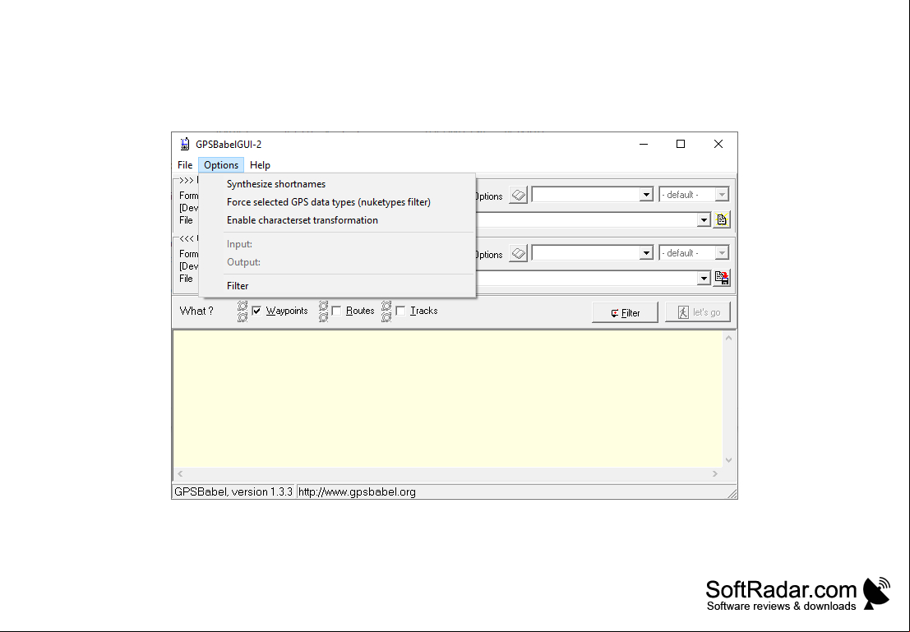
Task: Click the Filter button beside let's go
Action: [625, 312]
